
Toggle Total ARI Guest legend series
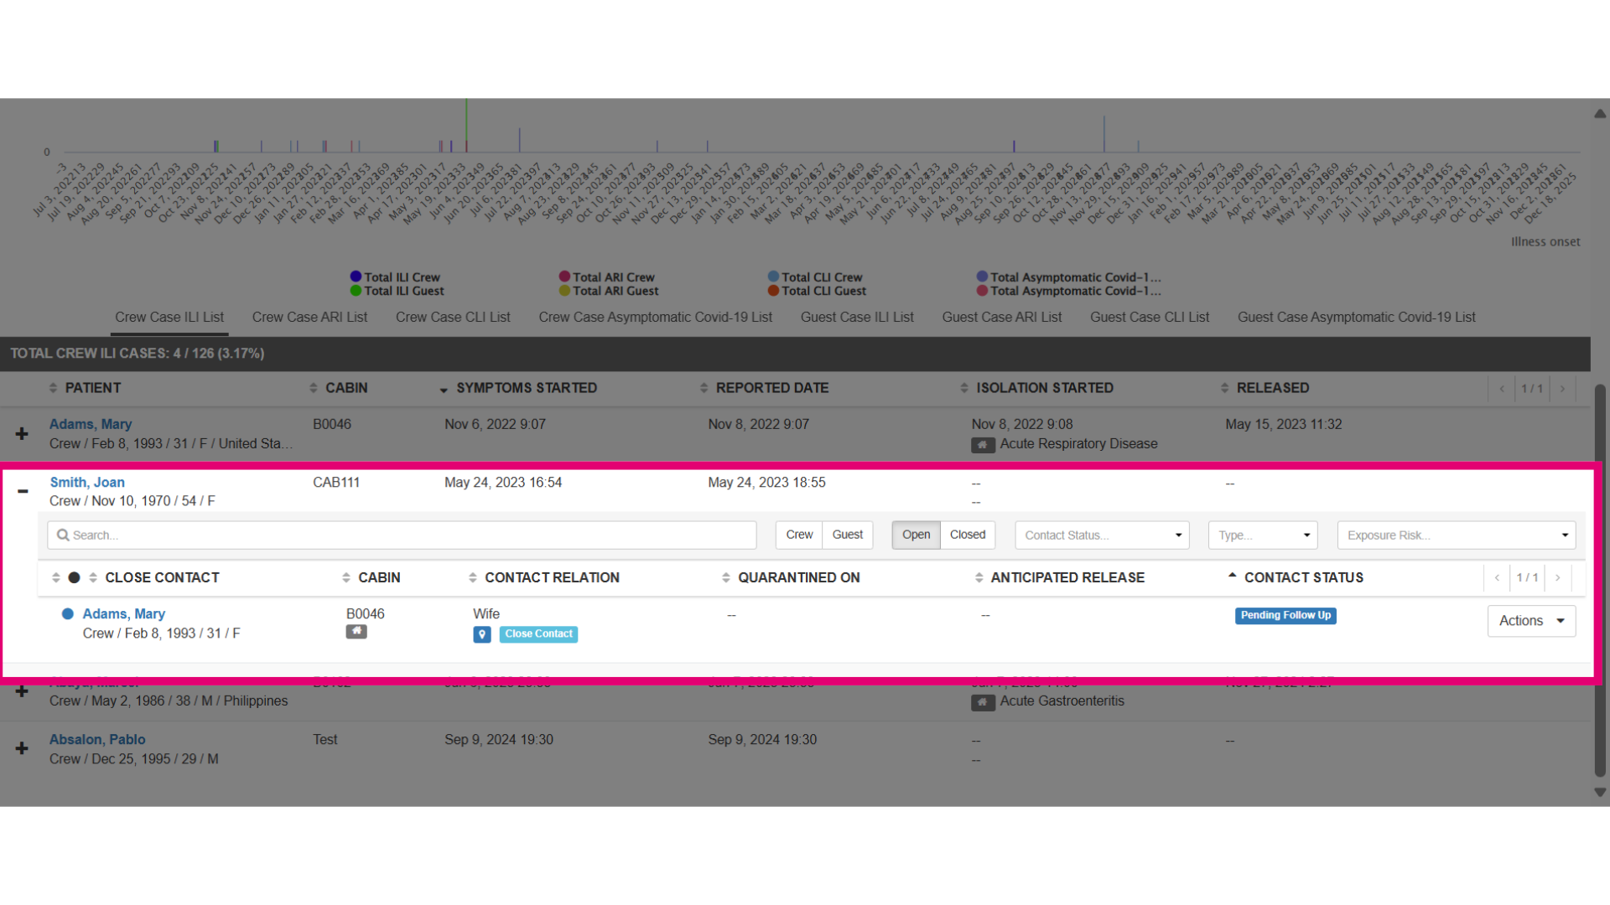[x=609, y=291]
